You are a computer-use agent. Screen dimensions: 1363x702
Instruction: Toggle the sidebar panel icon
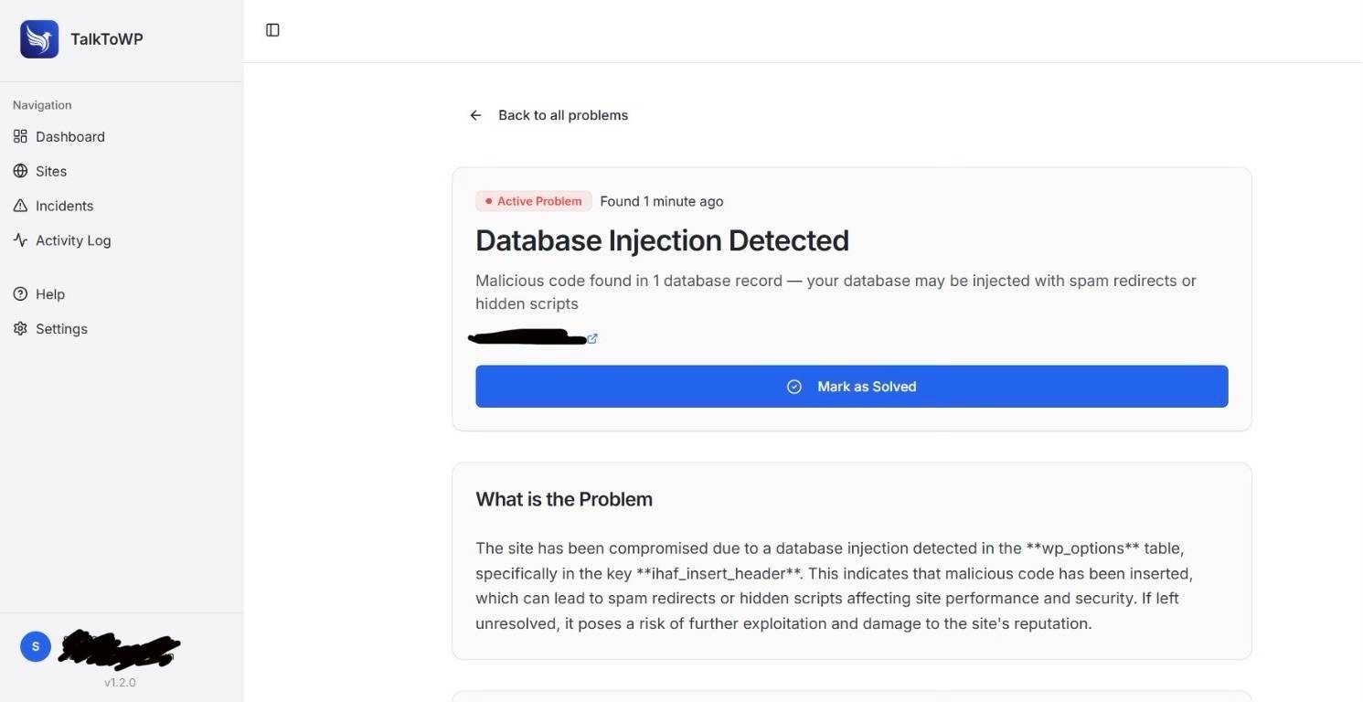(272, 30)
